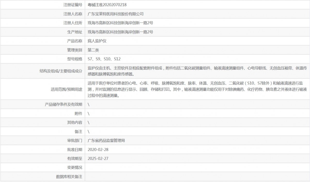310x182 pixels.
Task: Select registration number 粤械注准20202070218
Action: click(x=107, y=5)
